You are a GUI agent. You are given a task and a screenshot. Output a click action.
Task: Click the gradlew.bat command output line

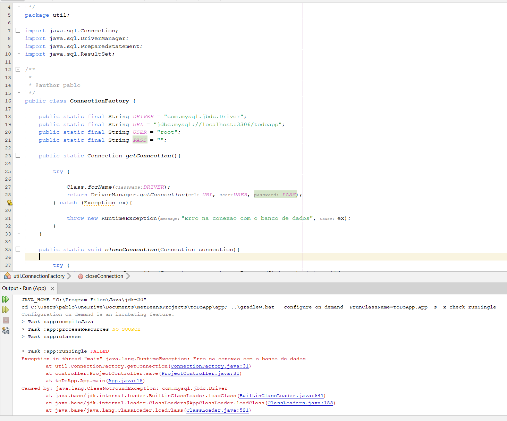pyautogui.click(x=259, y=307)
